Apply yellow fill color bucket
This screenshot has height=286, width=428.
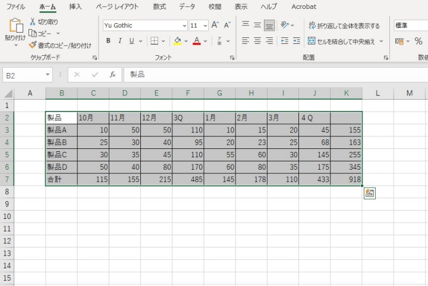pos(177,41)
